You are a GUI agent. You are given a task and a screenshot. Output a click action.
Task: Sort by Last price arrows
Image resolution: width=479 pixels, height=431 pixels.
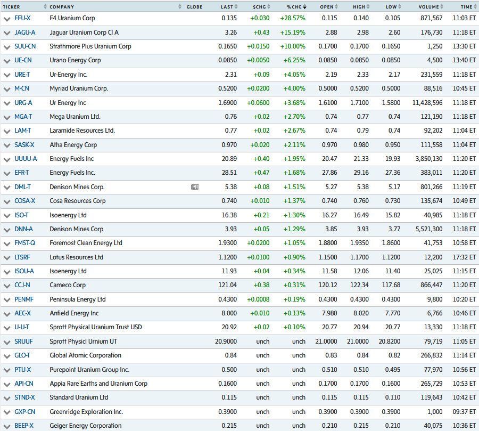[236, 7]
